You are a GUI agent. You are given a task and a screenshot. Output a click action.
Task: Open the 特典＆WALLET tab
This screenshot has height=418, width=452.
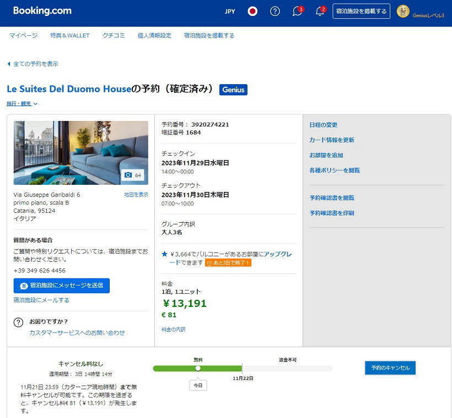(x=69, y=36)
